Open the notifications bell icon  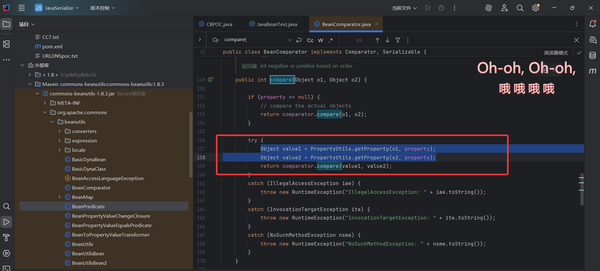pyautogui.click(x=592, y=24)
